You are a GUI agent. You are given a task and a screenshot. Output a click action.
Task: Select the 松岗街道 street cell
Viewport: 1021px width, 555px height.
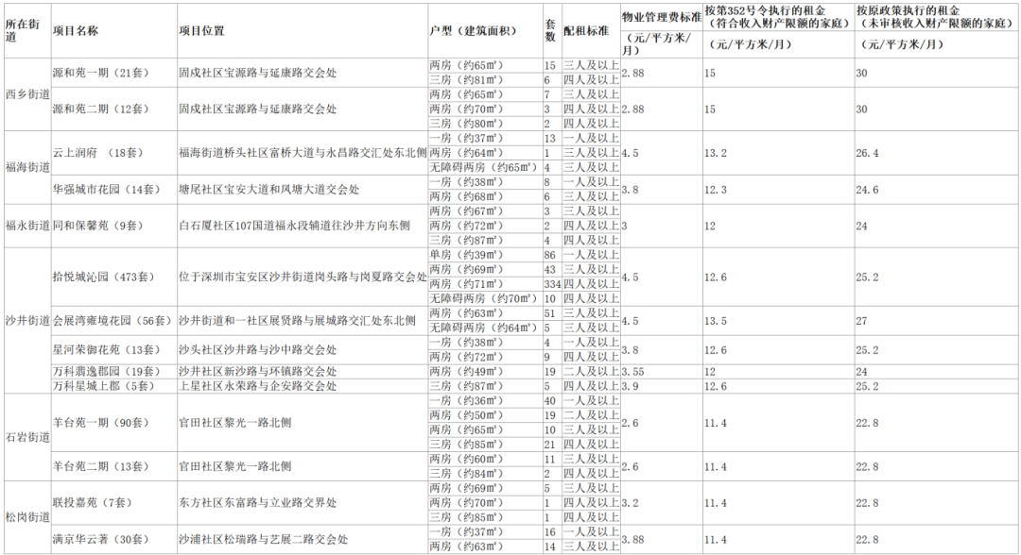click(x=27, y=517)
